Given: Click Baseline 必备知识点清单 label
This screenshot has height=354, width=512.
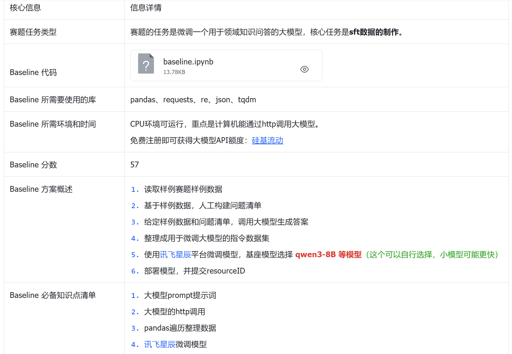Looking at the screenshot, I should click(53, 295).
